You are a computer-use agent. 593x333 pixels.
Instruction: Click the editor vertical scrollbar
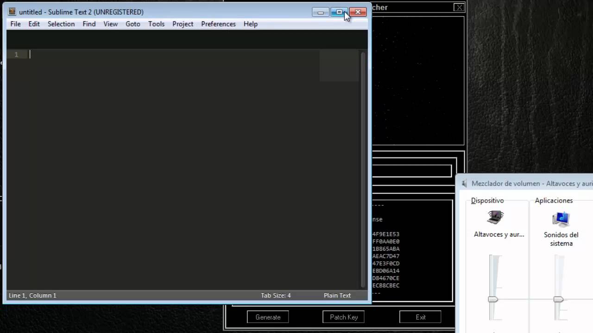click(x=363, y=169)
